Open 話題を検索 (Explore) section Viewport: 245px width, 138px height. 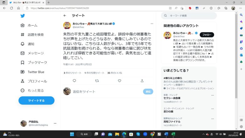coord(32,35)
